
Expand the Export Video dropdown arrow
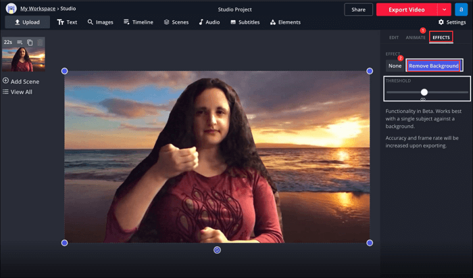(x=444, y=9)
